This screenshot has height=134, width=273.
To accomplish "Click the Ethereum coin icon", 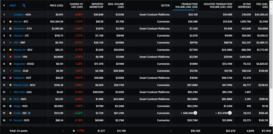I will 10,29.
